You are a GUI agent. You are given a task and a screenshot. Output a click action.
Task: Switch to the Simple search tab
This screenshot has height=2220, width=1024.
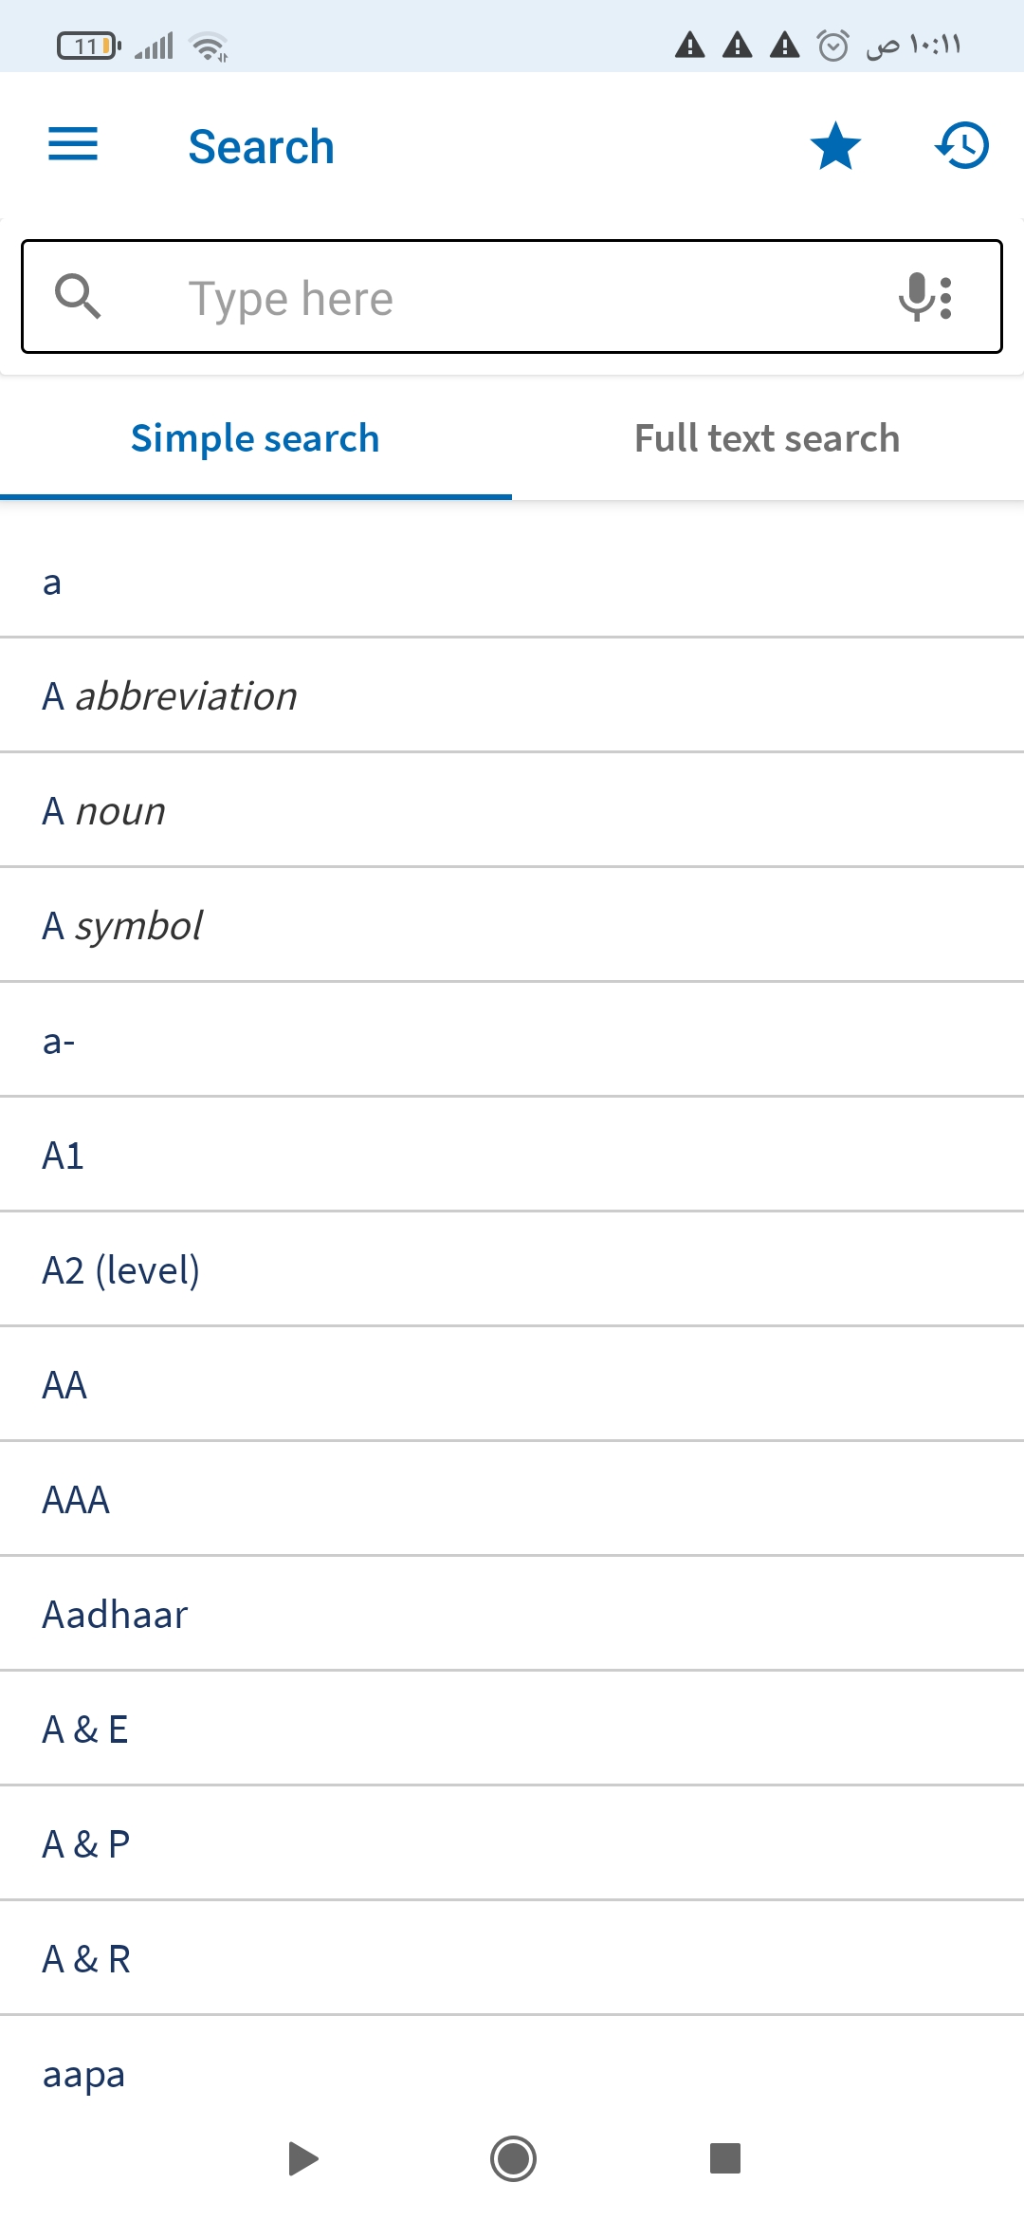tap(255, 439)
